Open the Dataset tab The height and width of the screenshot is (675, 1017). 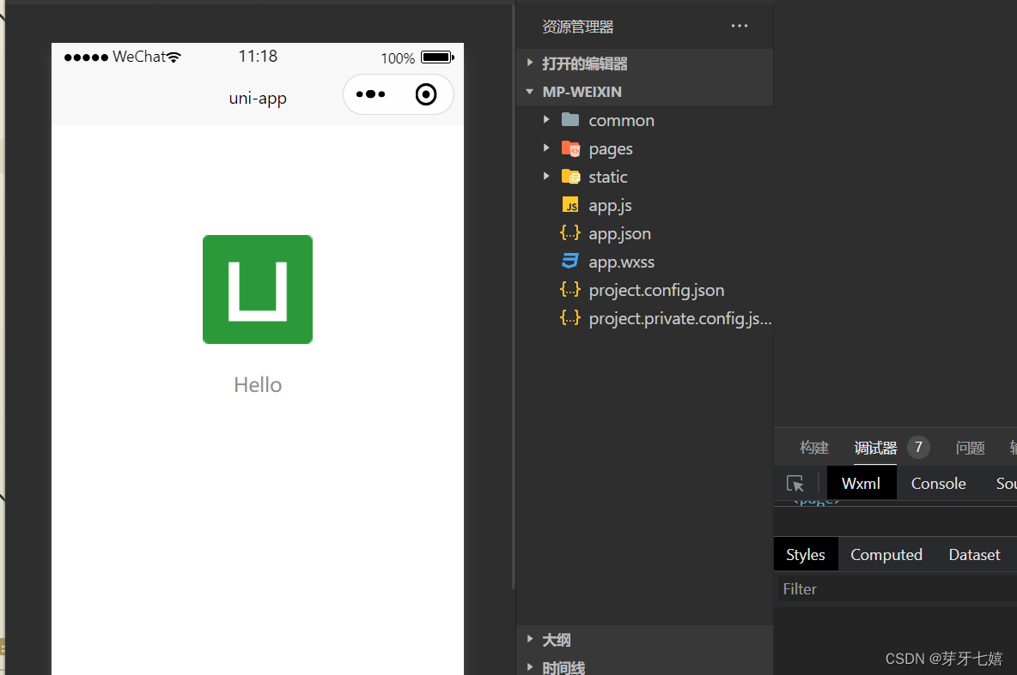(x=973, y=555)
